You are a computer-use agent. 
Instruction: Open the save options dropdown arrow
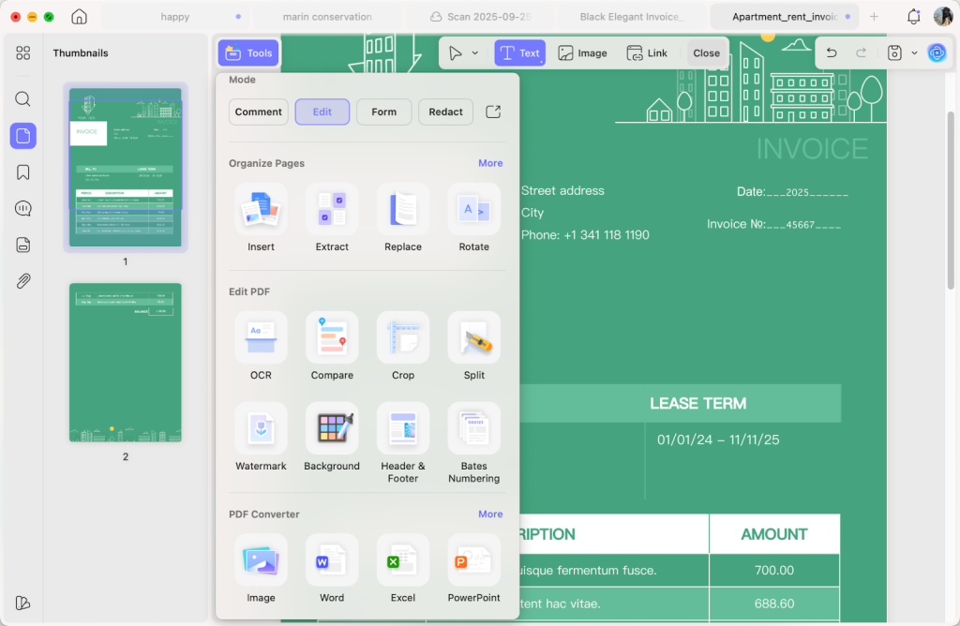(x=914, y=53)
